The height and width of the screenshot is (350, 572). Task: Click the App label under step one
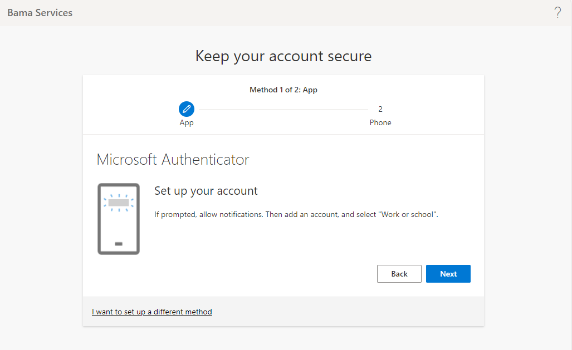pos(187,123)
